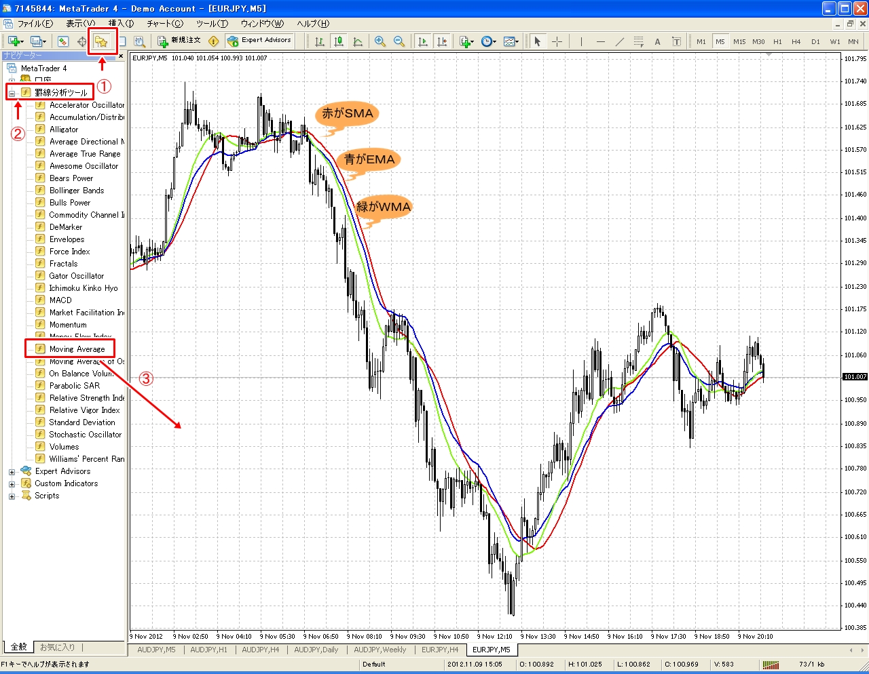Switch to お気に入り tab in Navigator
The height and width of the screenshot is (674, 869).
[x=57, y=648]
